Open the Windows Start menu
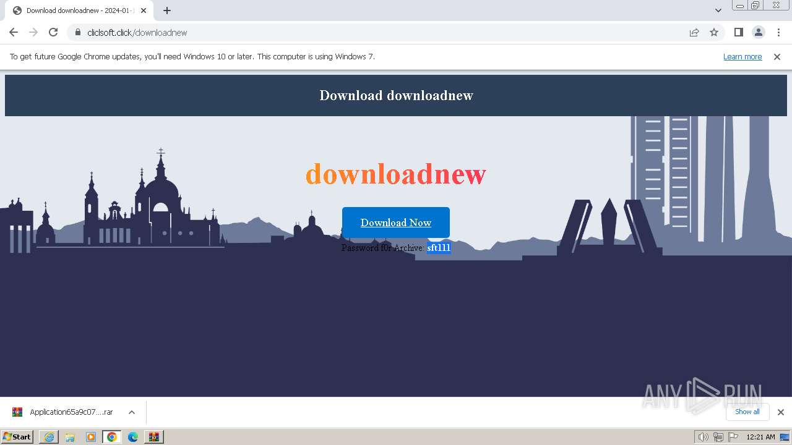Viewport: 792px width, 445px height. click(17, 436)
